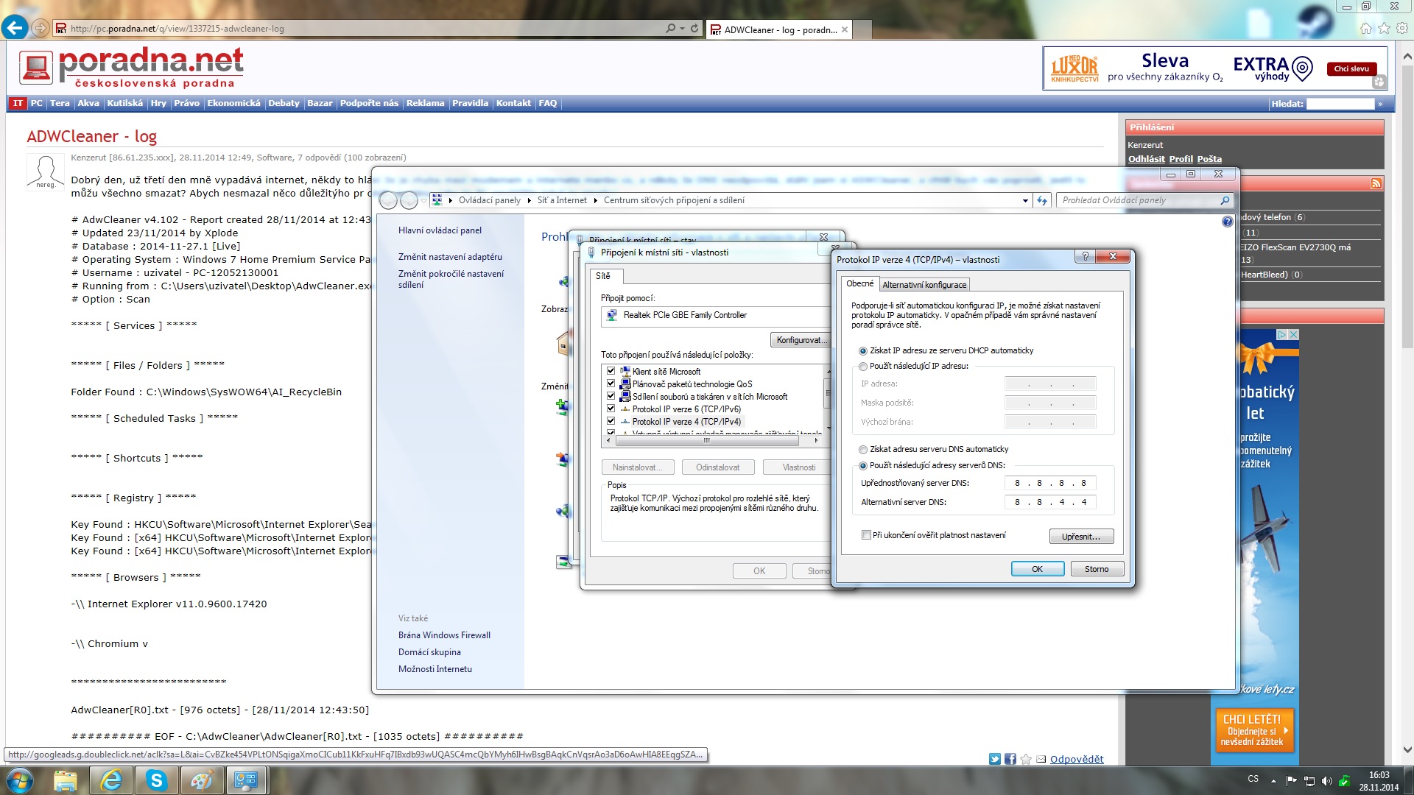Click the favorite star icon beside Odpovědět
This screenshot has height=795, width=1414.
point(1026,759)
